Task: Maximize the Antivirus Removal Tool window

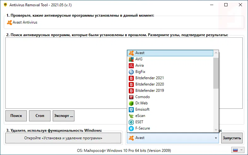Action: (226, 5)
